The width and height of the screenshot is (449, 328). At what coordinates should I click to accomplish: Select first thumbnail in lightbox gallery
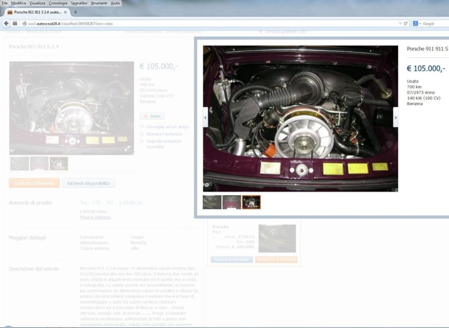(x=212, y=202)
